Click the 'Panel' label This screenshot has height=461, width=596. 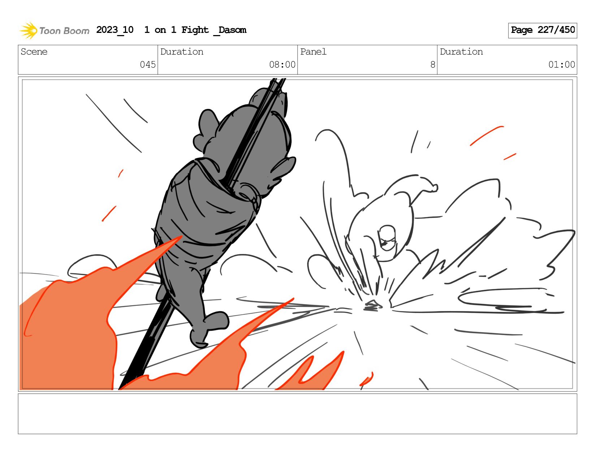313,52
